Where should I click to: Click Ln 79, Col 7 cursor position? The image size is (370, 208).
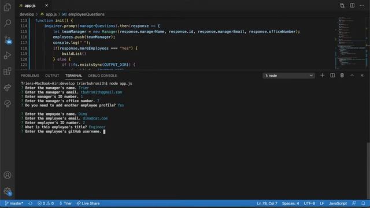[267, 203]
